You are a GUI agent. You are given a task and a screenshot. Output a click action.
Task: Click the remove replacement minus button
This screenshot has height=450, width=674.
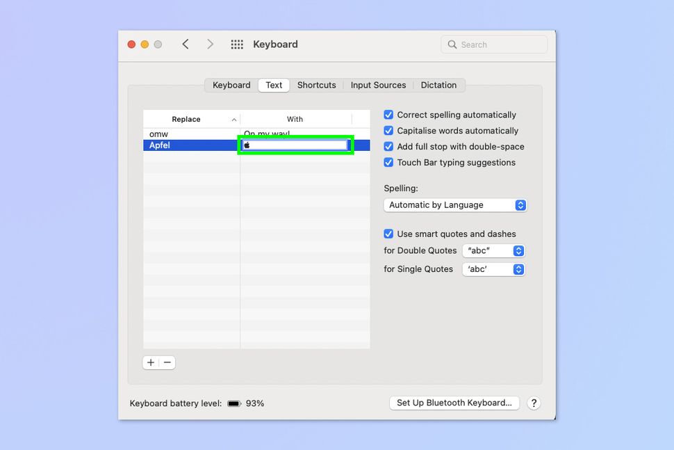(x=167, y=362)
